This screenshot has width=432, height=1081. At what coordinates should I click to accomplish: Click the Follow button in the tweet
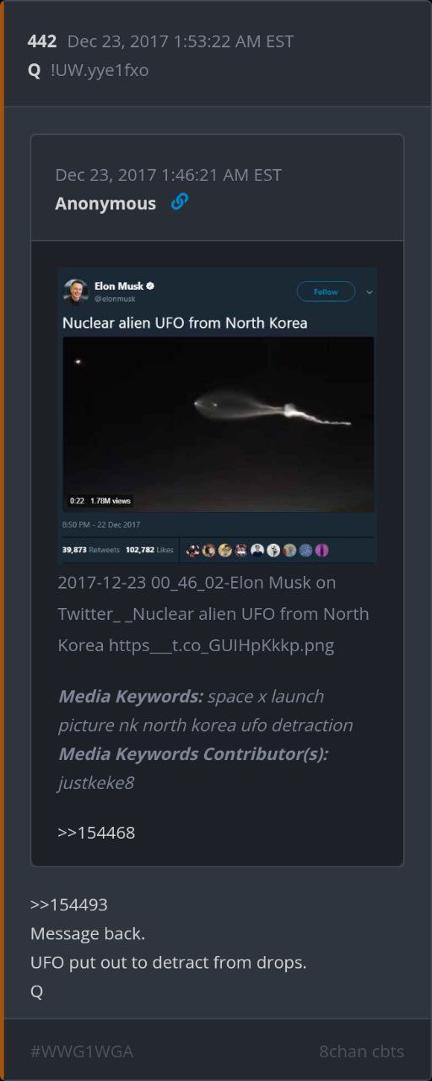click(326, 291)
